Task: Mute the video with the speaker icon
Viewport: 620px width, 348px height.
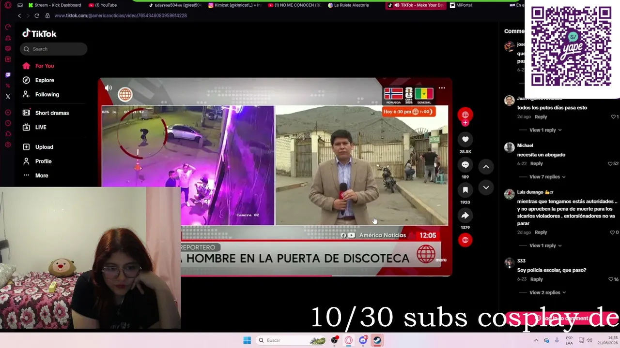Action: 108,88
